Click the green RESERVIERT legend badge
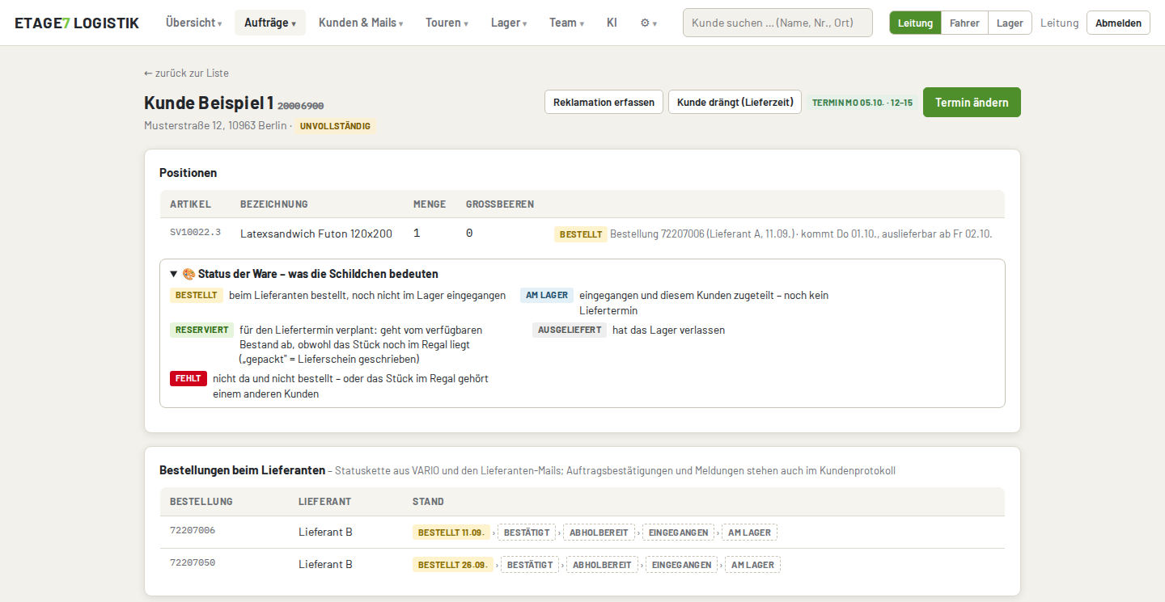1165x602 pixels. click(201, 330)
